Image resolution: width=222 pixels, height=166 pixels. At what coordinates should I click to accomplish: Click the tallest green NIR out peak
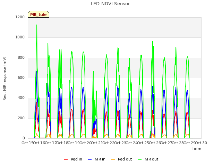click(x=37, y=25)
